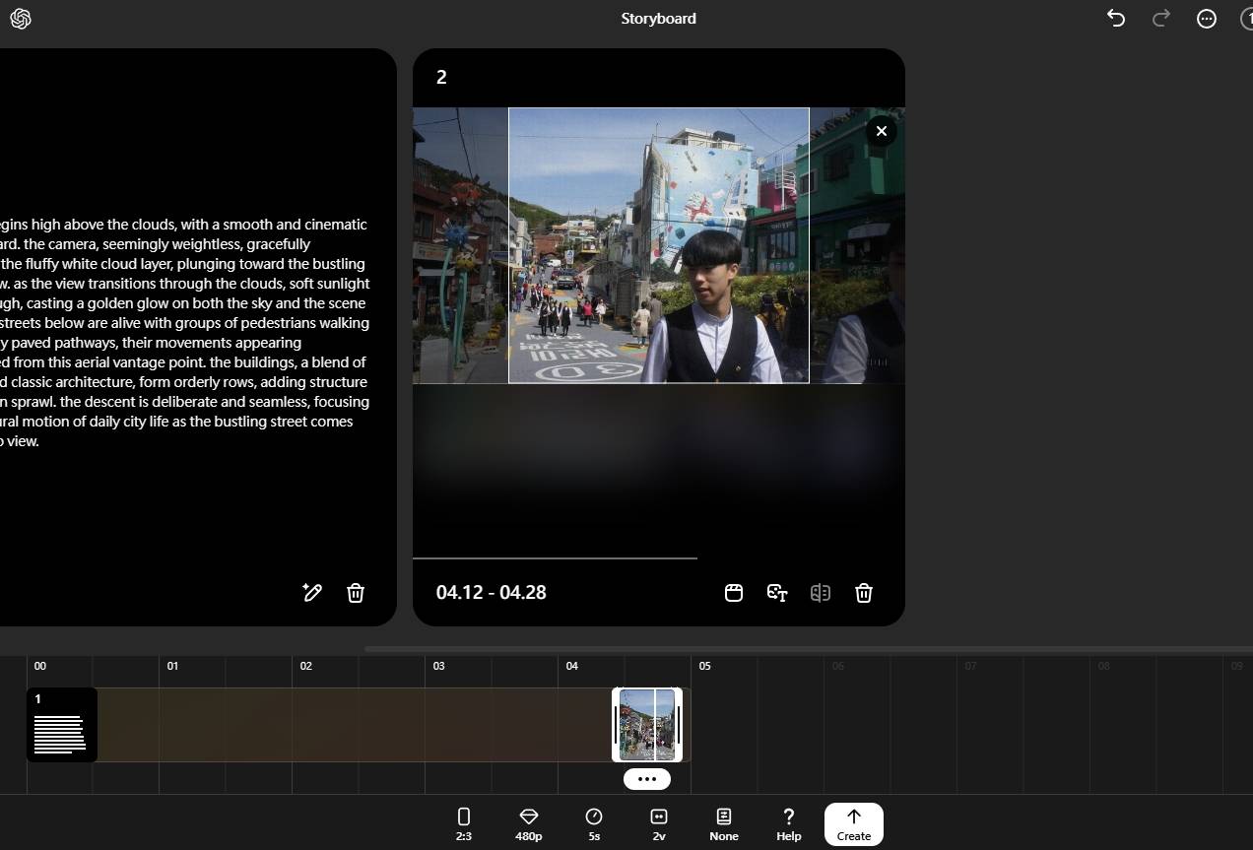Image resolution: width=1253 pixels, height=850 pixels.
Task: Open the more options menu in header
Action: click(x=1207, y=18)
